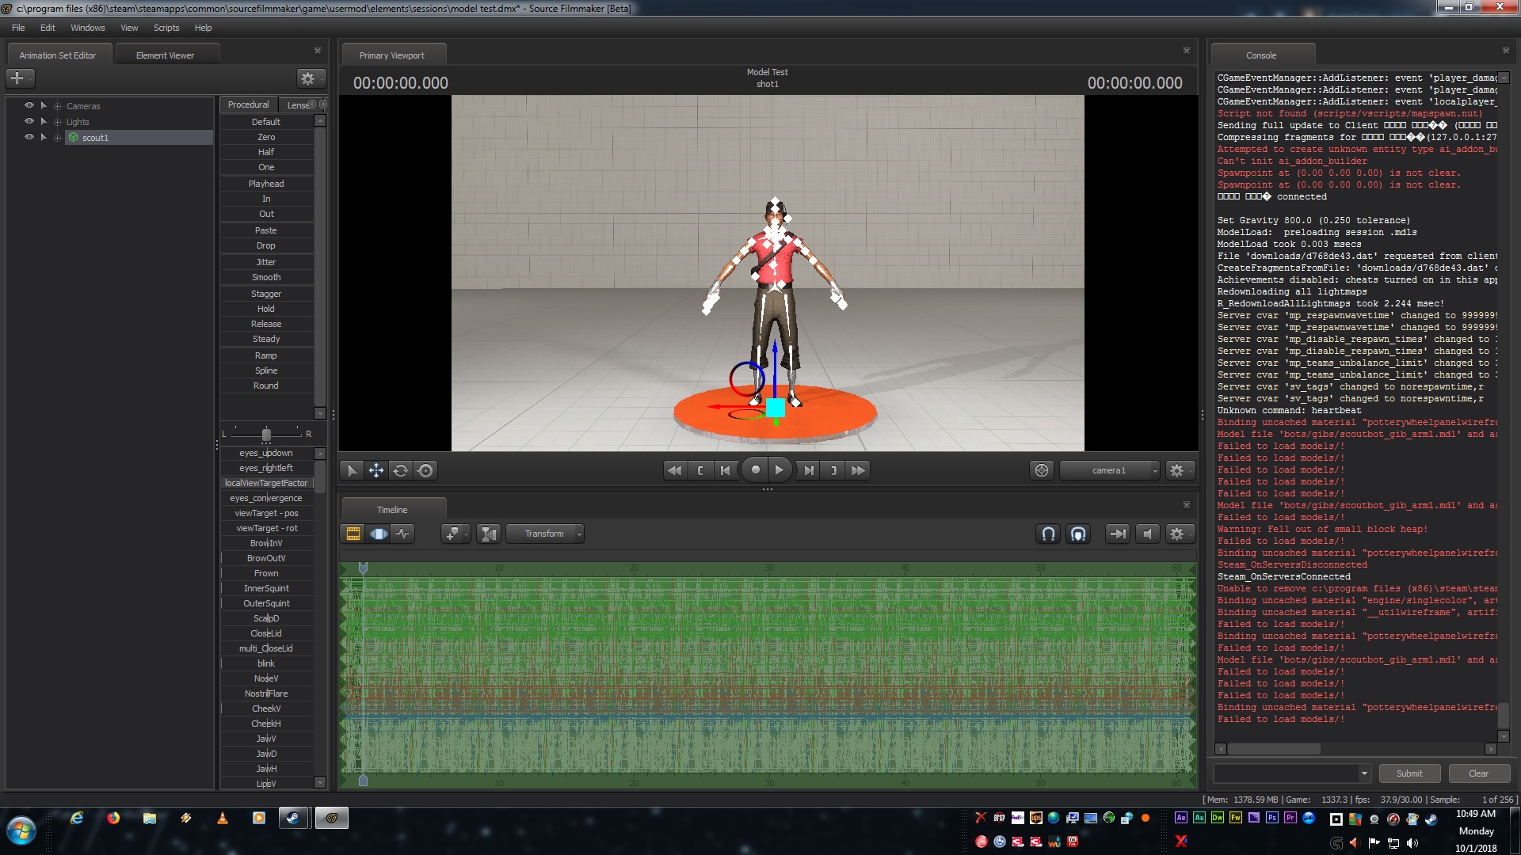Click the record button in viewport
Screen dimensions: 1521x855
point(755,470)
